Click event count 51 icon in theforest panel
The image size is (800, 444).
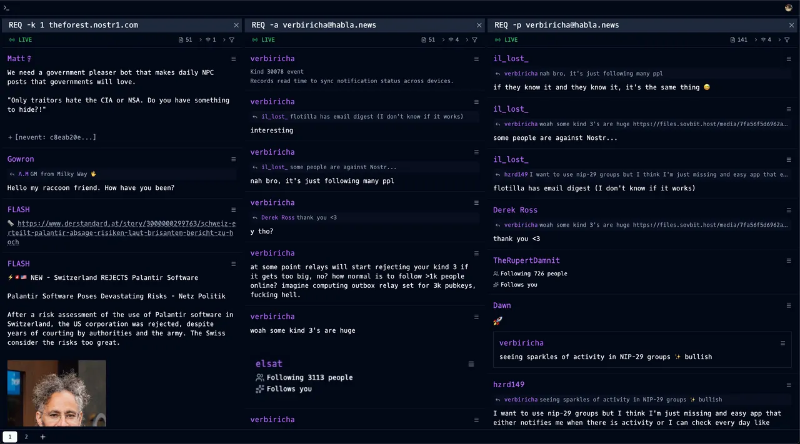pos(185,40)
